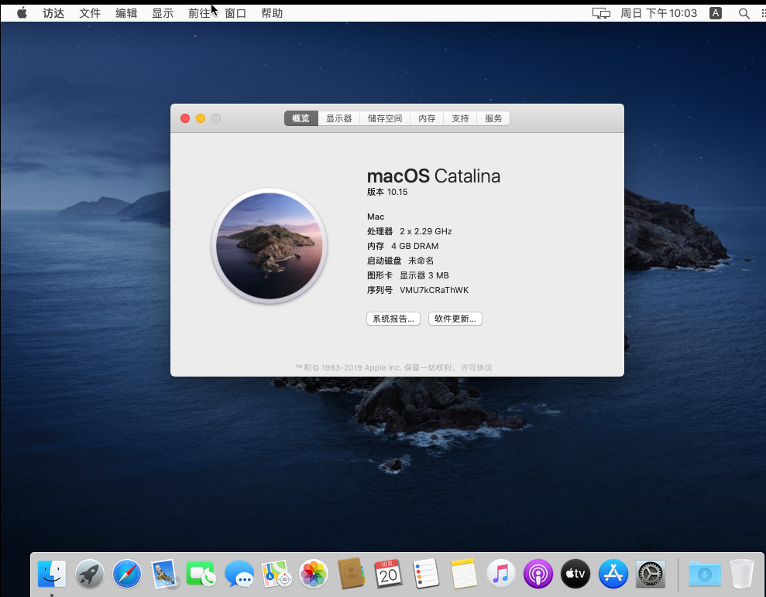Open 窗口 menu

coord(235,13)
